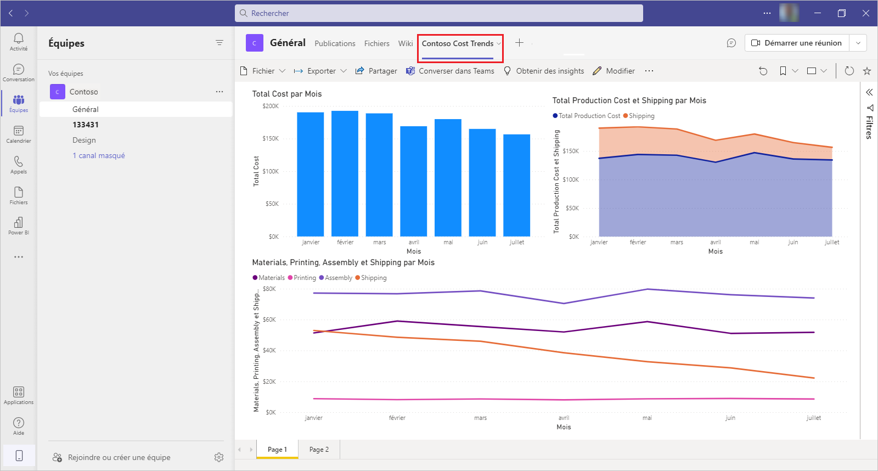Click Partager button
878x471 pixels.
point(376,71)
